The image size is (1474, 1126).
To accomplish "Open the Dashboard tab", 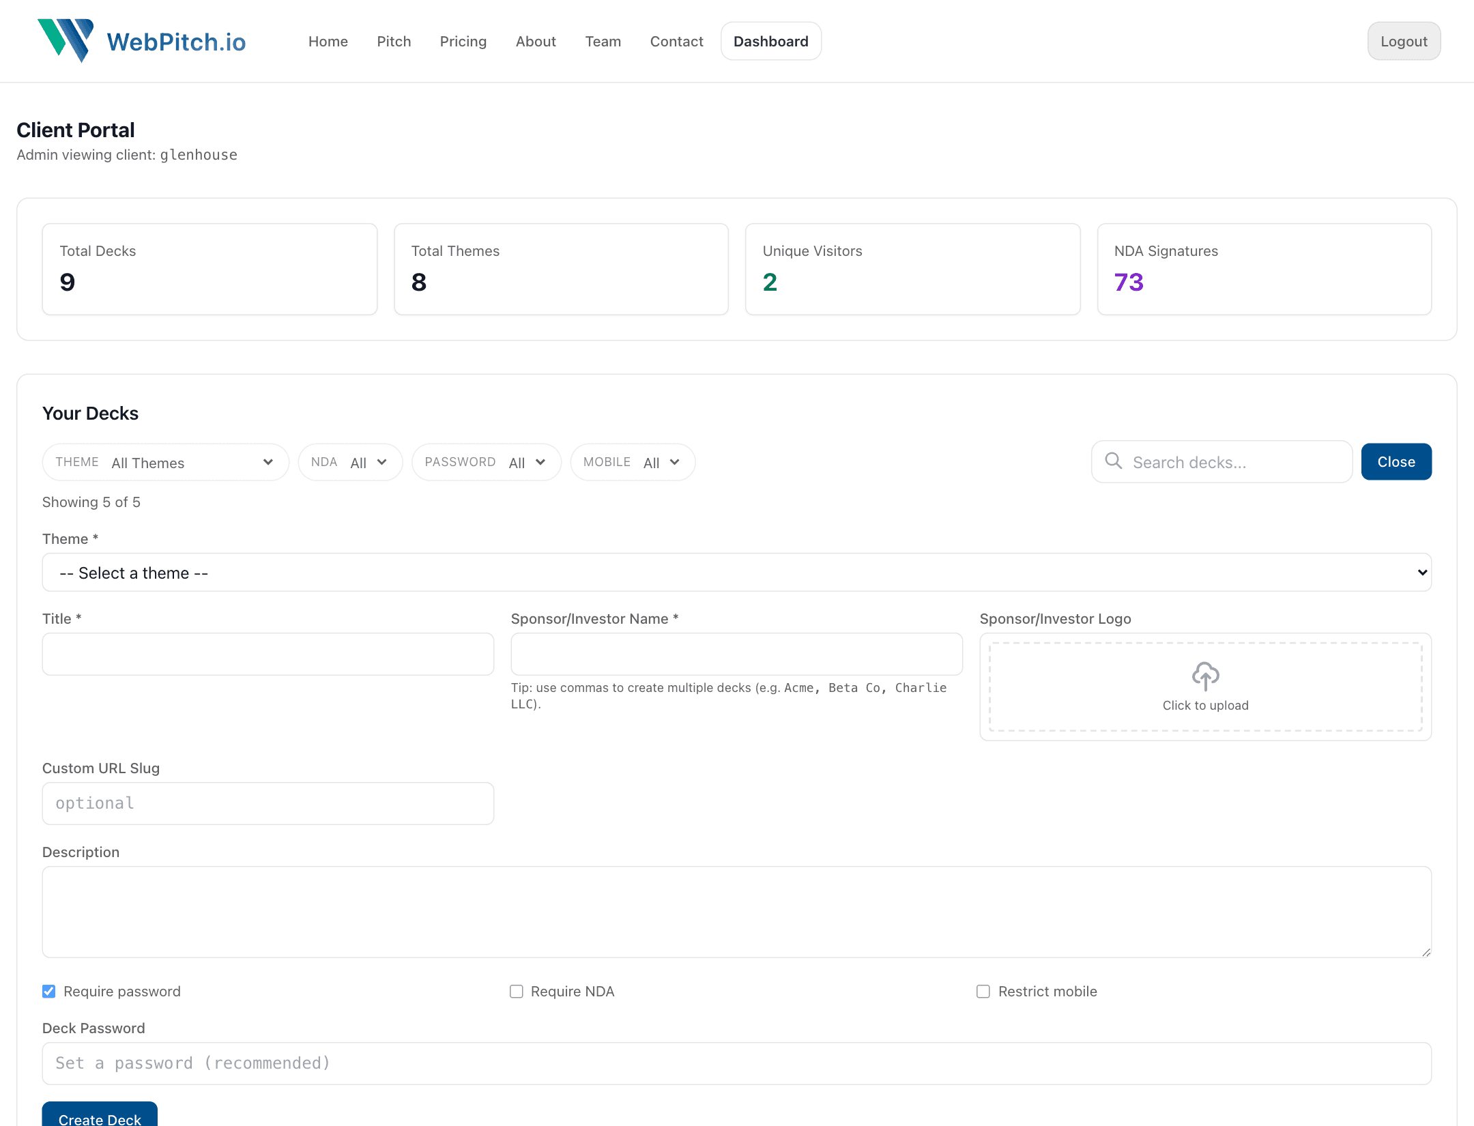I will [770, 41].
